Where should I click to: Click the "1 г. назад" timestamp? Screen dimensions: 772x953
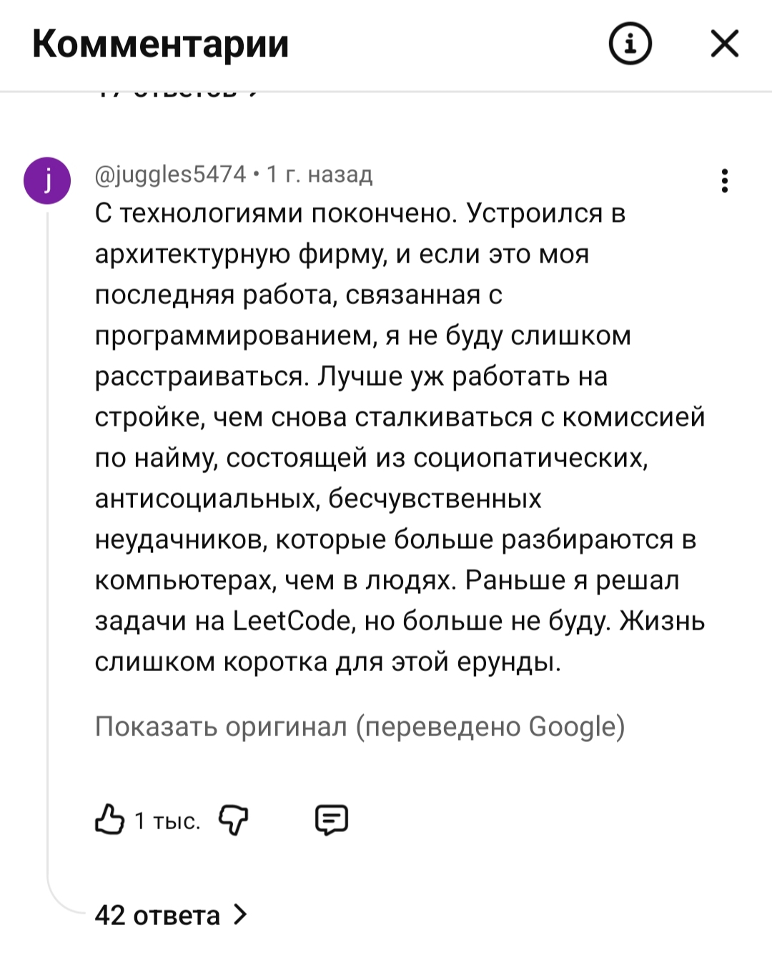coord(320,174)
